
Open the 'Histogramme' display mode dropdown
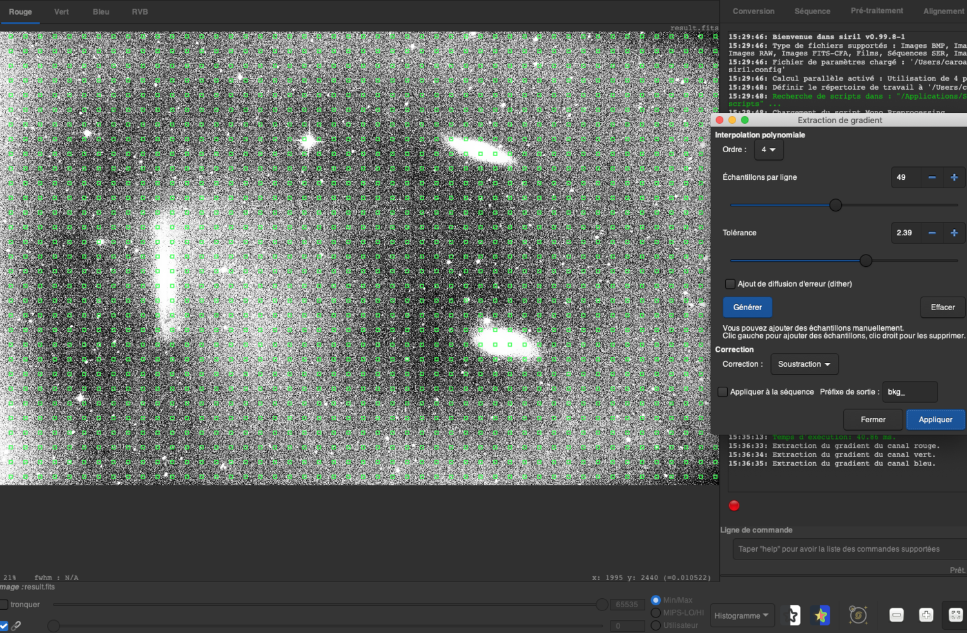pyautogui.click(x=742, y=615)
